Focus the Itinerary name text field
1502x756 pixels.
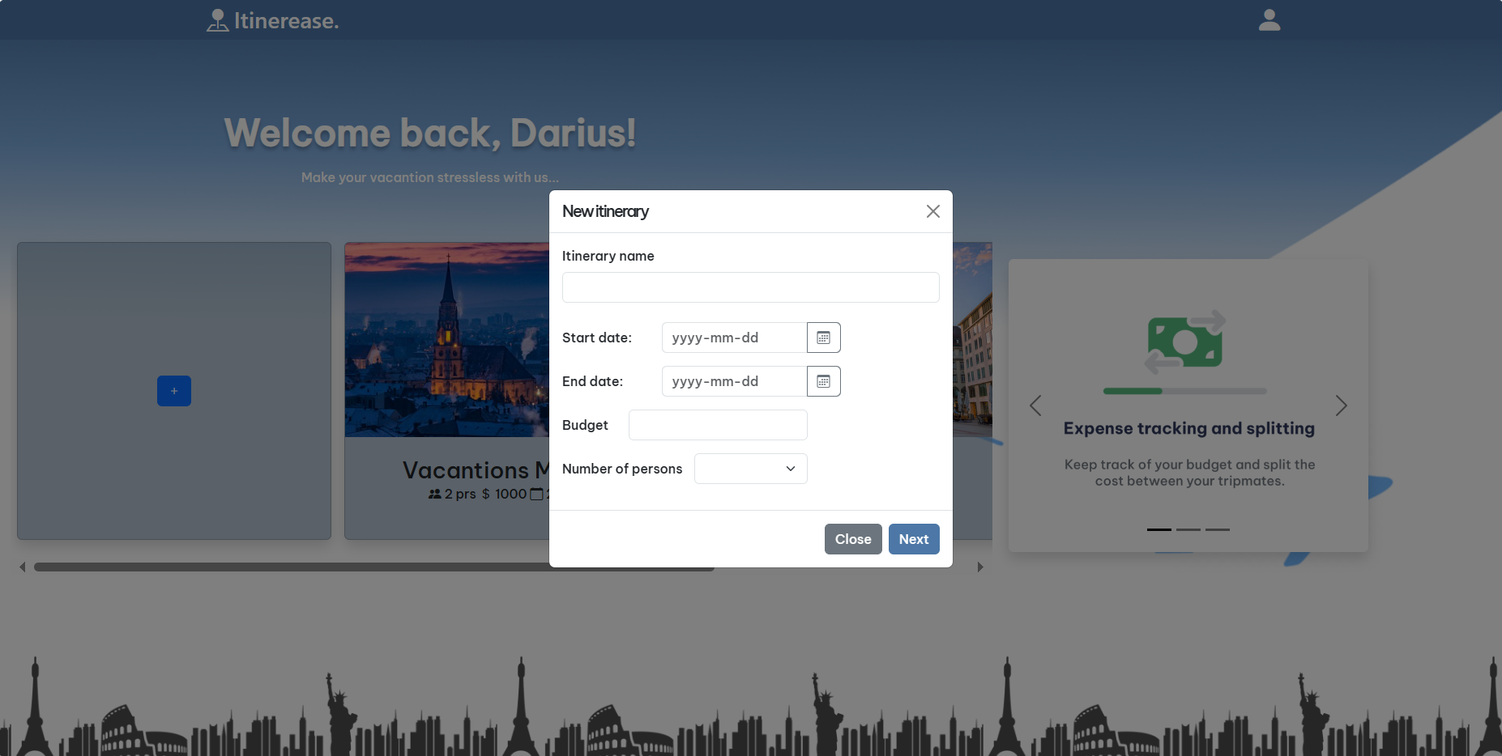click(x=750, y=287)
